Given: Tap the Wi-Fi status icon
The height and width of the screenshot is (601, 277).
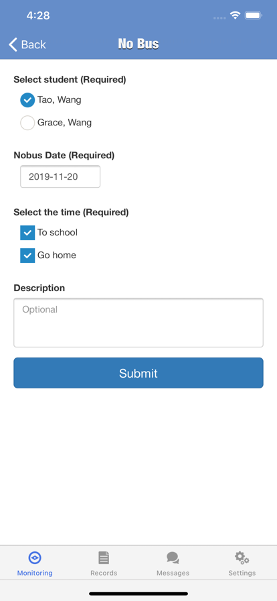Looking at the screenshot, I should 235,15.
